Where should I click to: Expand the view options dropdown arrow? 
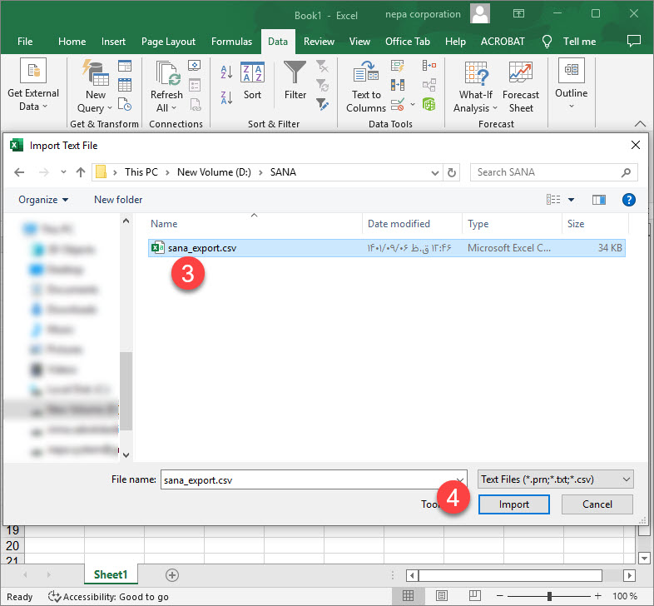tap(571, 200)
